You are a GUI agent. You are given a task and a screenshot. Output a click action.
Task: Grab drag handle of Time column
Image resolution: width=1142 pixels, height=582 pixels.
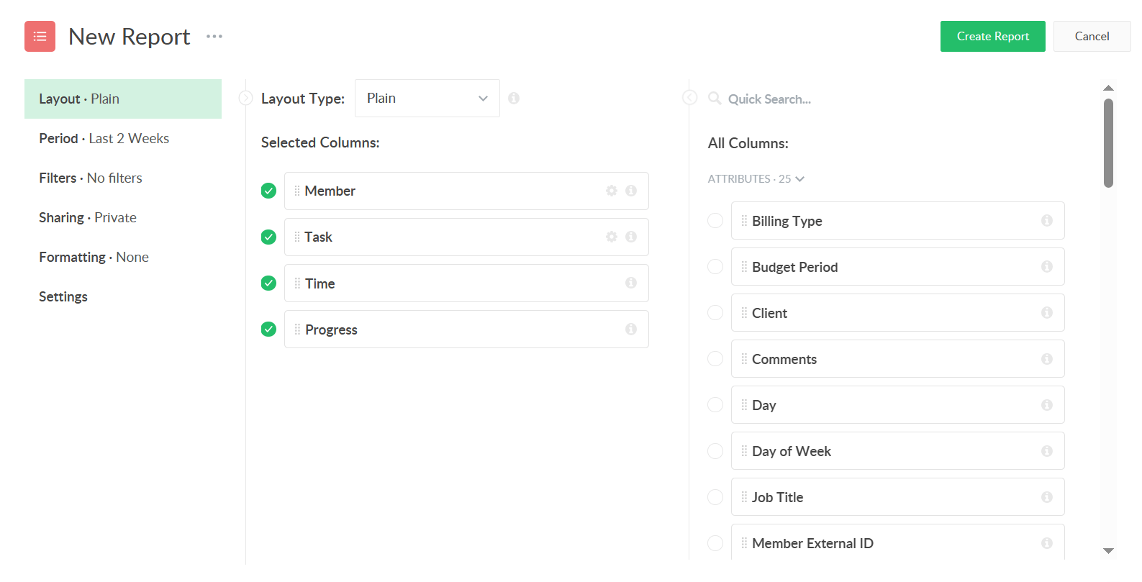(297, 283)
